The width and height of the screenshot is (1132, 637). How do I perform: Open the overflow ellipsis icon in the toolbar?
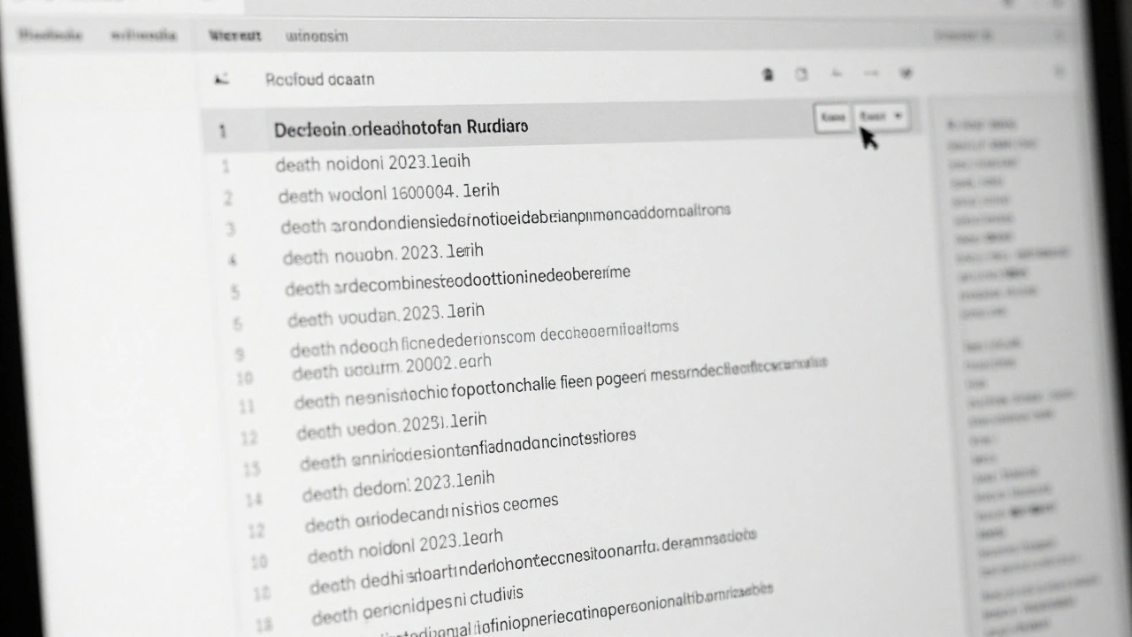point(871,74)
